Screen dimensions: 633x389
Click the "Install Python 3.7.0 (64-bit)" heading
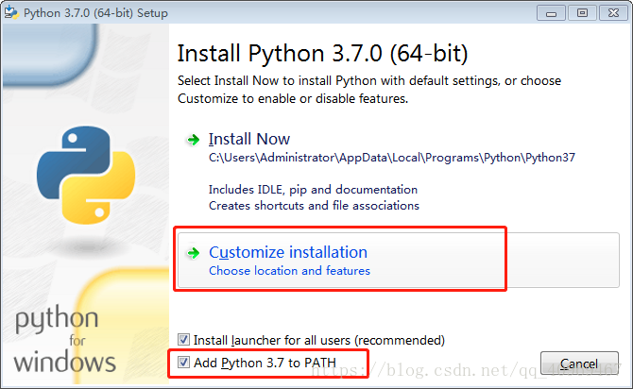point(323,52)
